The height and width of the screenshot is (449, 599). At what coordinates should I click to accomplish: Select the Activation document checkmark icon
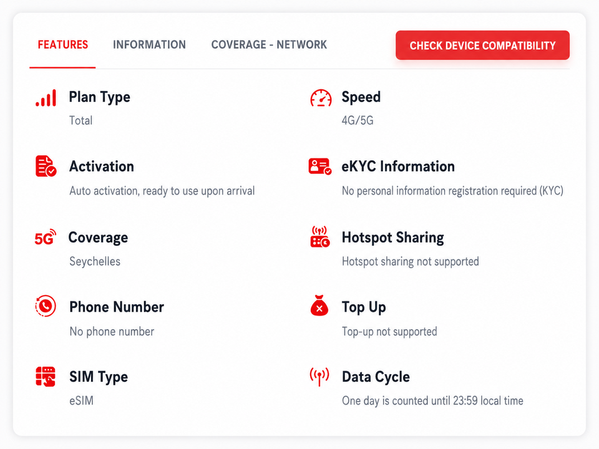point(46,166)
